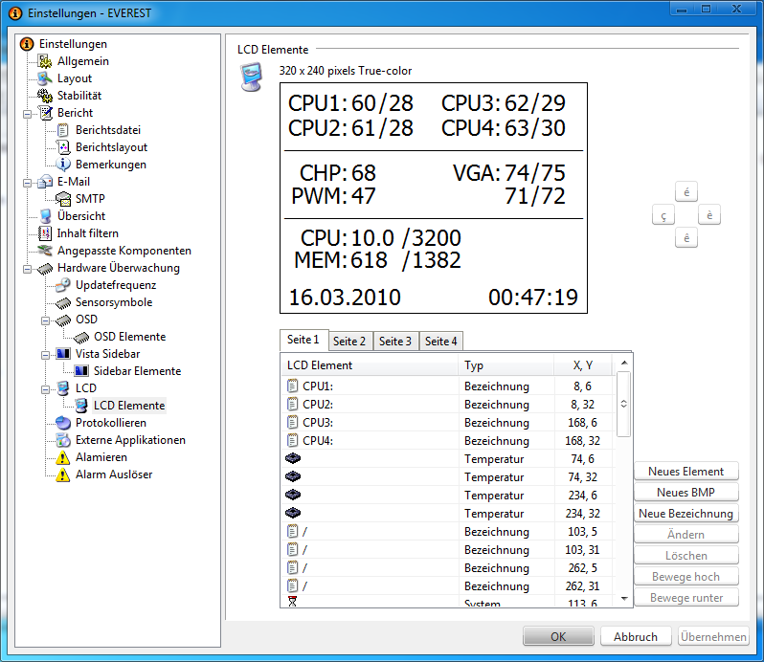Select the CPU4: row in list

coord(448,440)
